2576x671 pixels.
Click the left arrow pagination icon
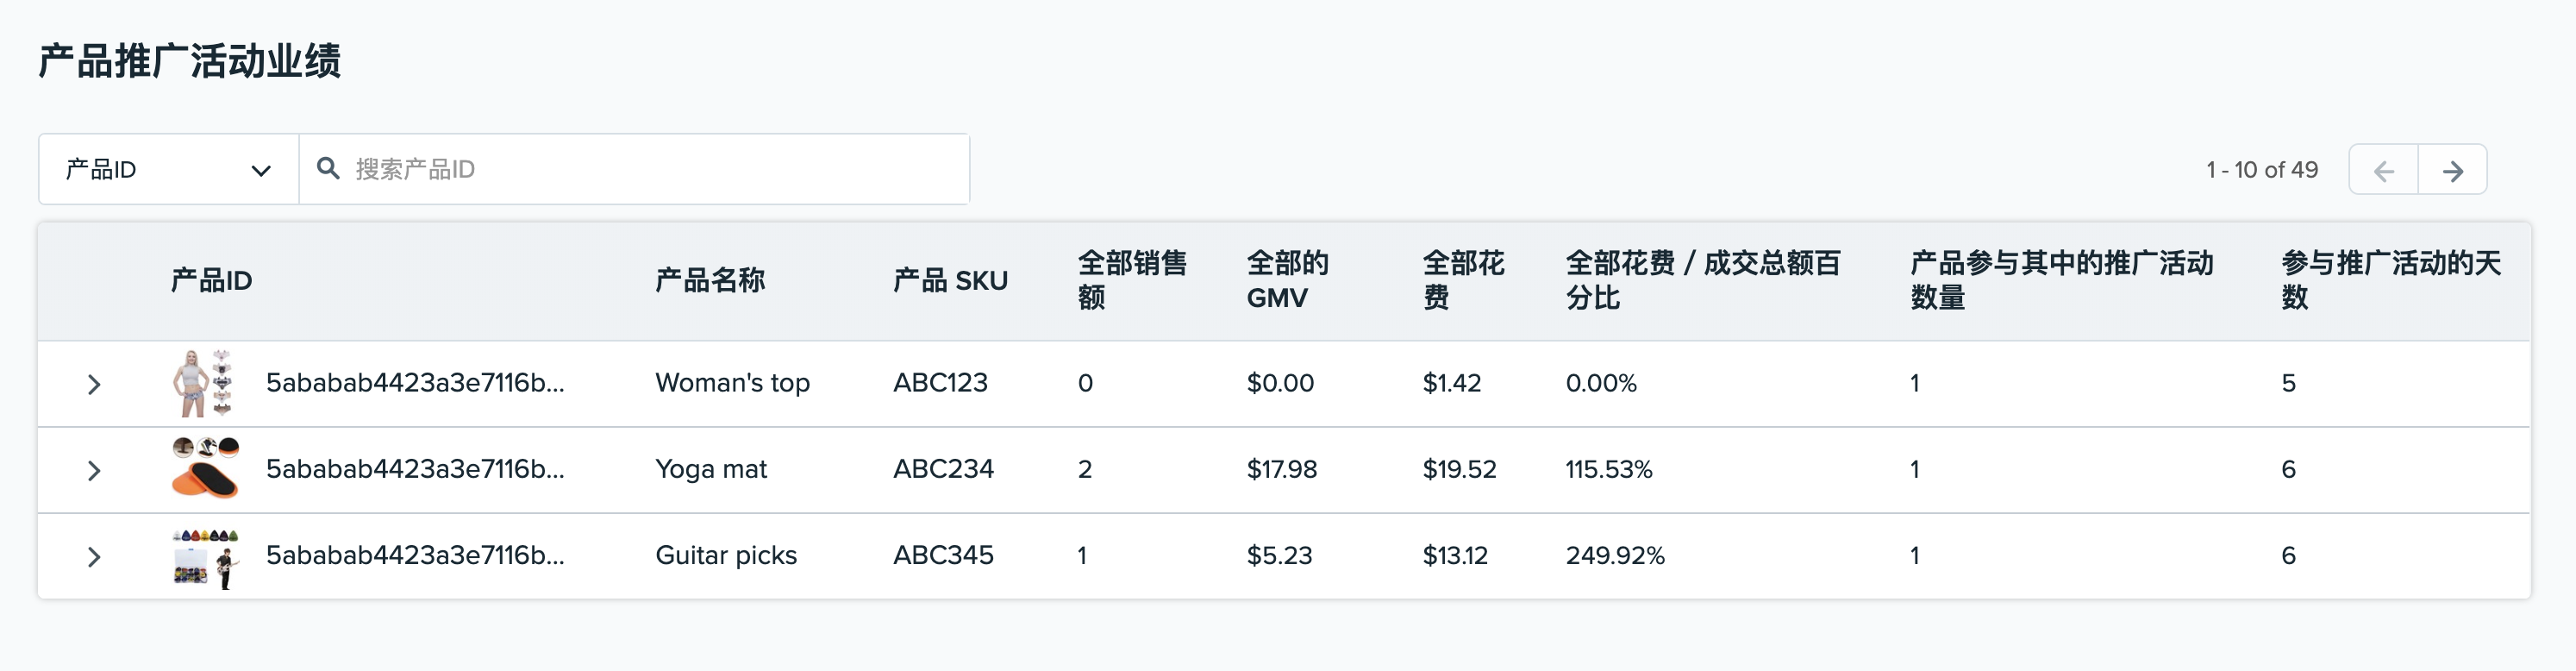tap(2384, 169)
